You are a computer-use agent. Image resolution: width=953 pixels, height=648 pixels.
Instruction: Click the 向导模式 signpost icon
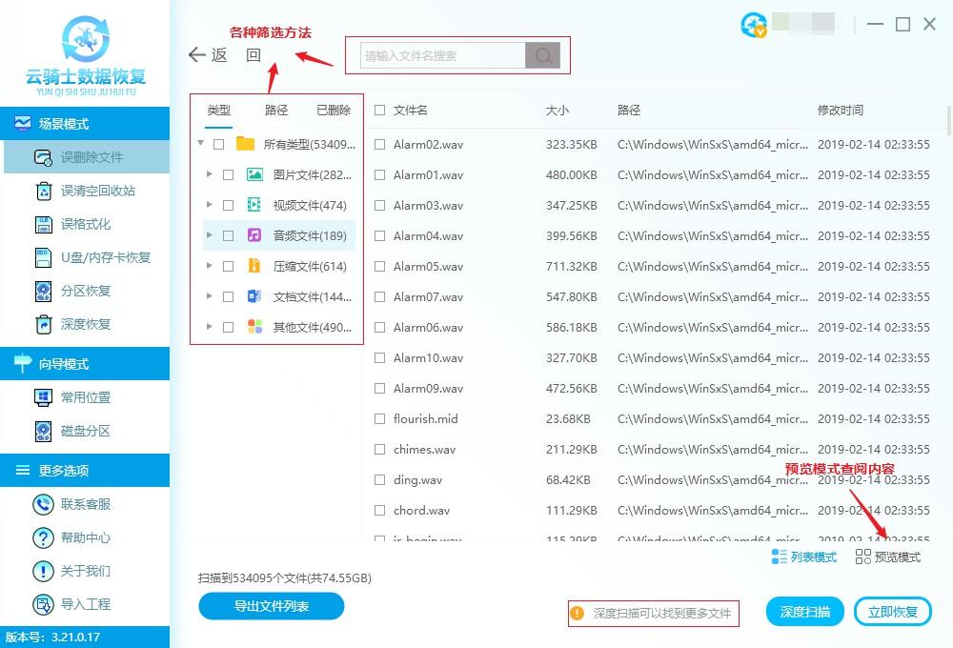click(23, 363)
